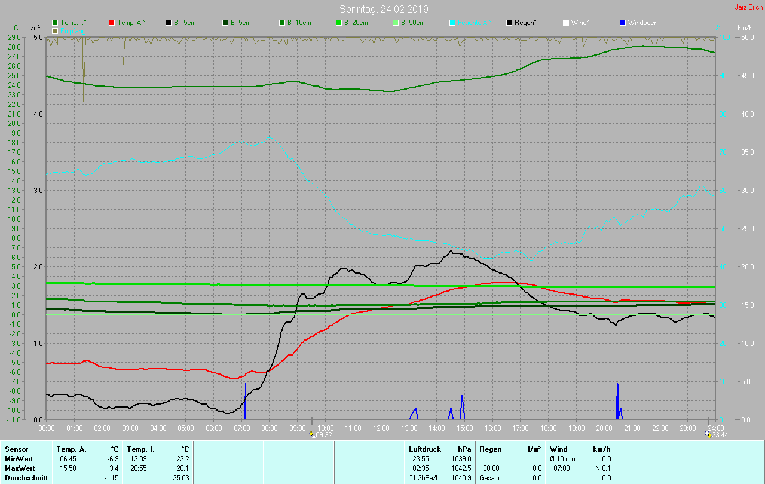This screenshot has width=765, height=484.
Task: Toggle the Regen* series in the legend
Action: pos(509,23)
